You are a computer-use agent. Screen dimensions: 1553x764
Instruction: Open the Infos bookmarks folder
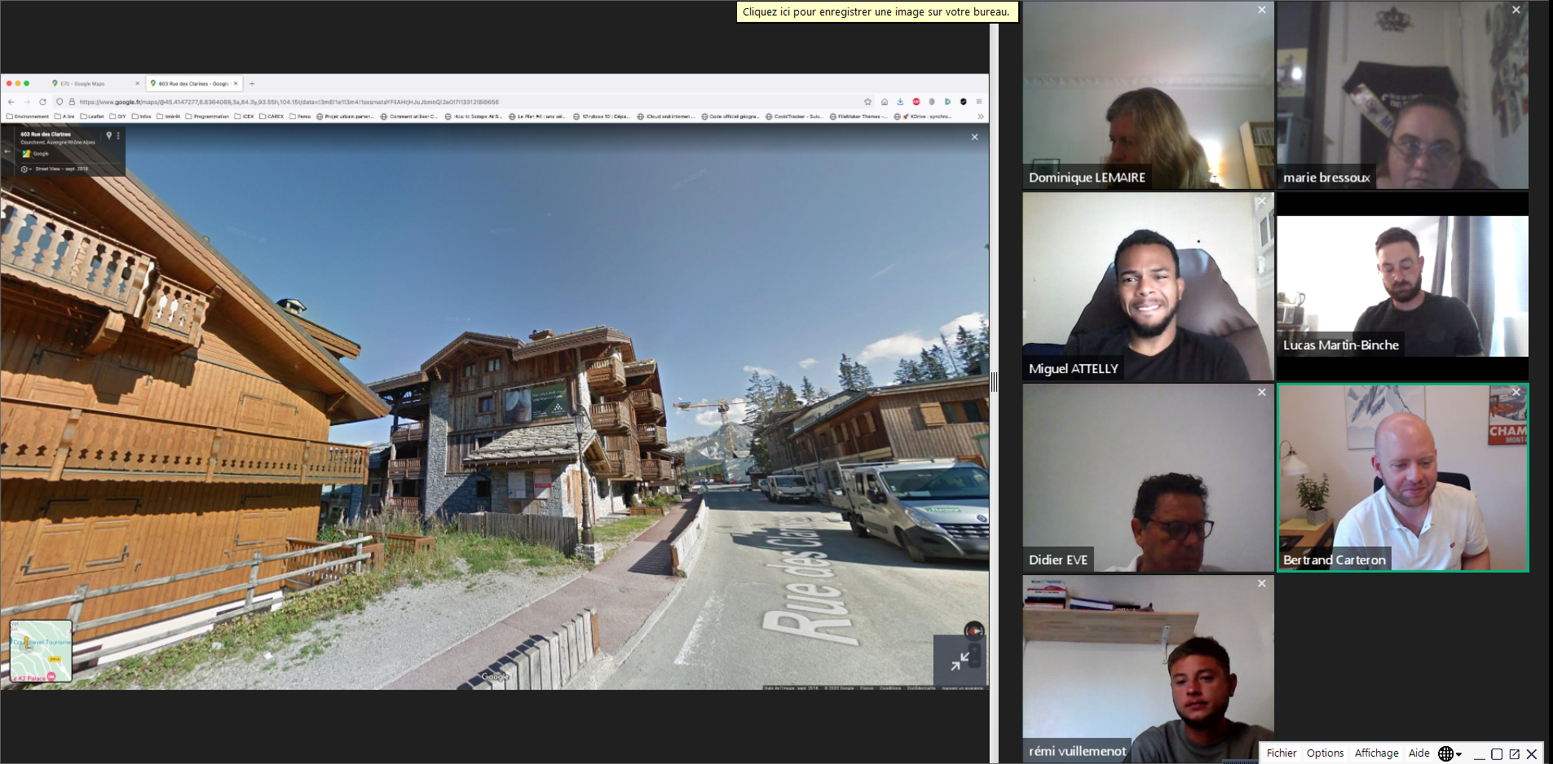(x=142, y=116)
